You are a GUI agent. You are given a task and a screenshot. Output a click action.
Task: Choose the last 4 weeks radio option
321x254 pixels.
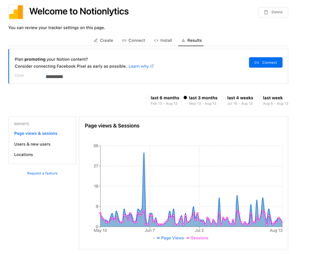click(224, 97)
